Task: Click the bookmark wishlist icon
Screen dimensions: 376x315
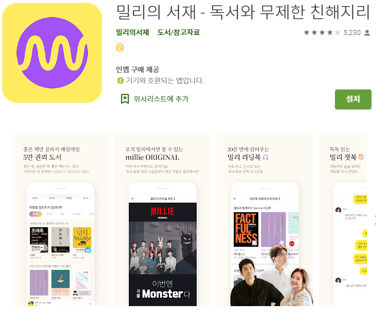Action: (125, 99)
